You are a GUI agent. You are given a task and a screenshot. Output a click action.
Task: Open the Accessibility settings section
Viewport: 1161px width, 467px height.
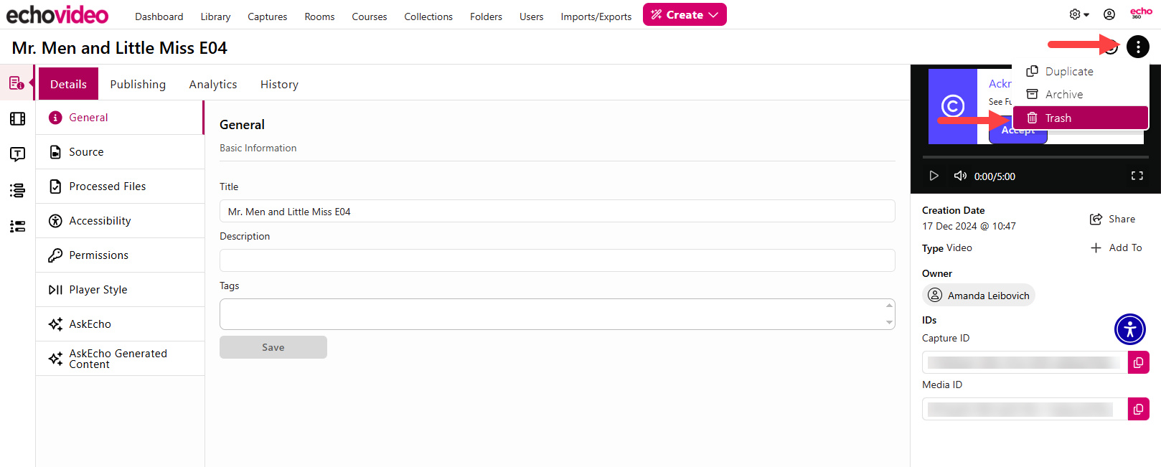point(120,221)
